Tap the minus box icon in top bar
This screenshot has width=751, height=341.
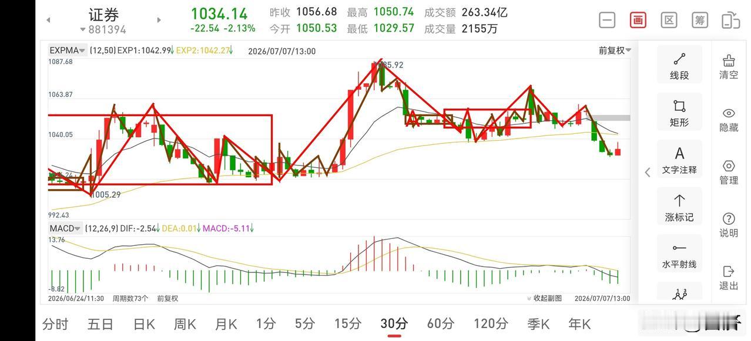(607, 20)
